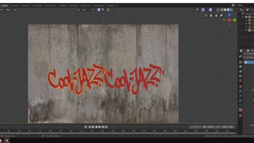254x143 pixels.
Task: Switch to the UV Editing workspace tab
Action: [x=37, y=6]
